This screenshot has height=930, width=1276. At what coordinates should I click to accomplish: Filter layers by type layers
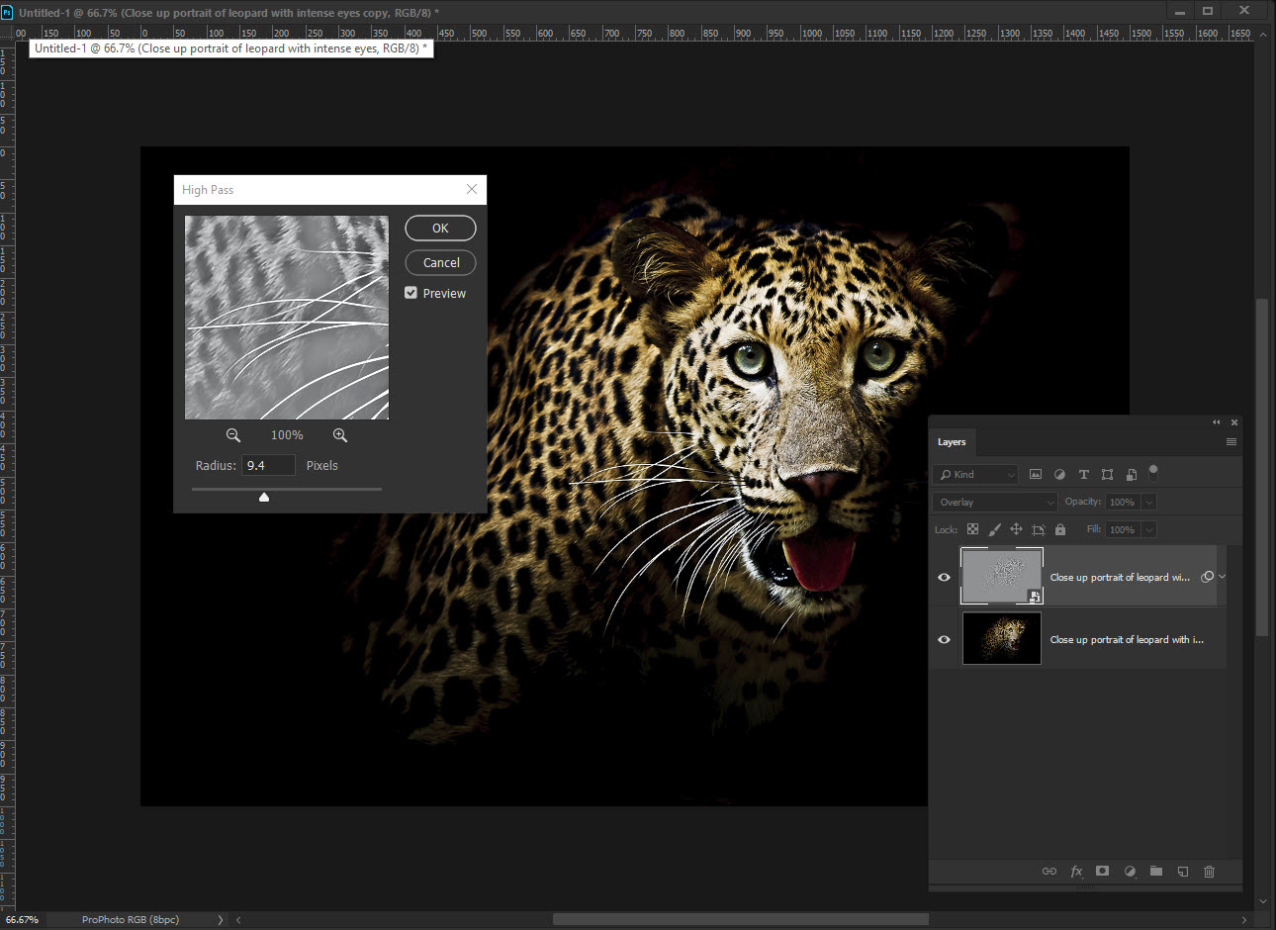[1083, 475]
